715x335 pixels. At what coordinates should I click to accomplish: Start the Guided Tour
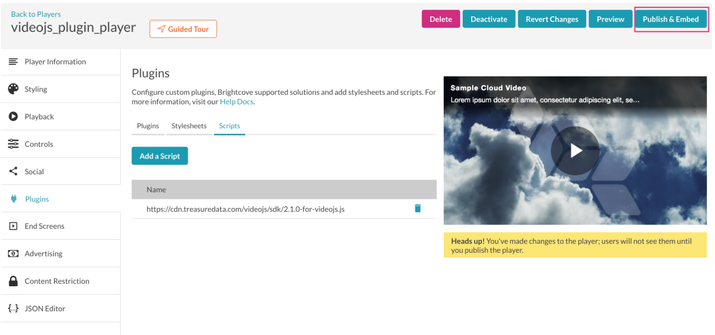coord(183,29)
